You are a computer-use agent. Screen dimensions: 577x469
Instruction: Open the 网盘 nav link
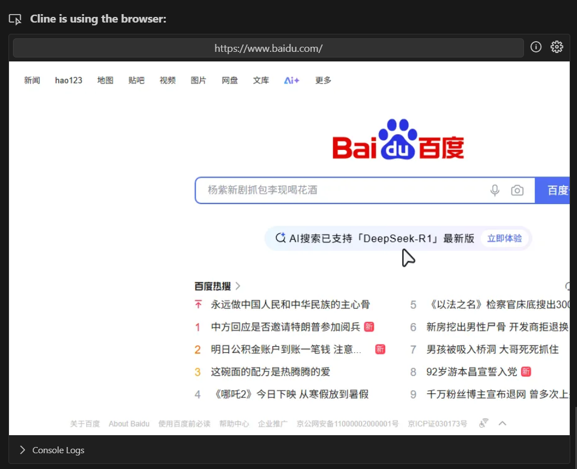tap(230, 80)
